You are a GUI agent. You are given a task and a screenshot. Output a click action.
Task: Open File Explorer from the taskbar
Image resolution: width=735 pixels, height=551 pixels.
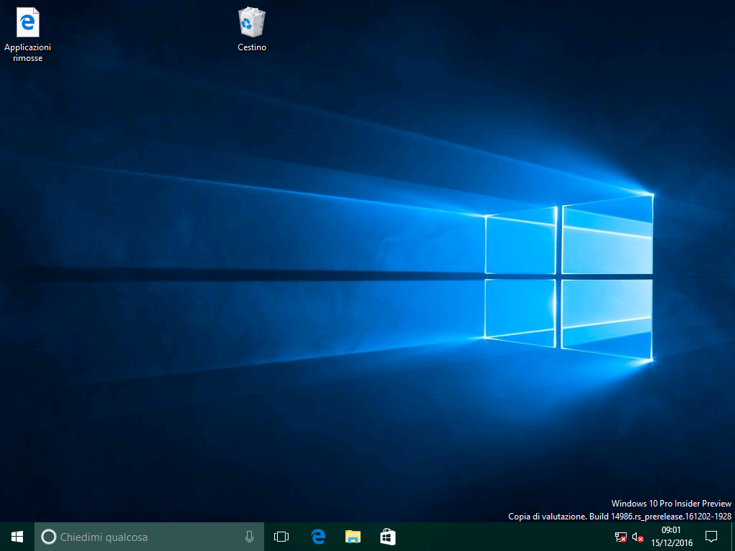[353, 537]
